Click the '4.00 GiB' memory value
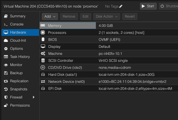 pyautogui.click(x=106, y=26)
